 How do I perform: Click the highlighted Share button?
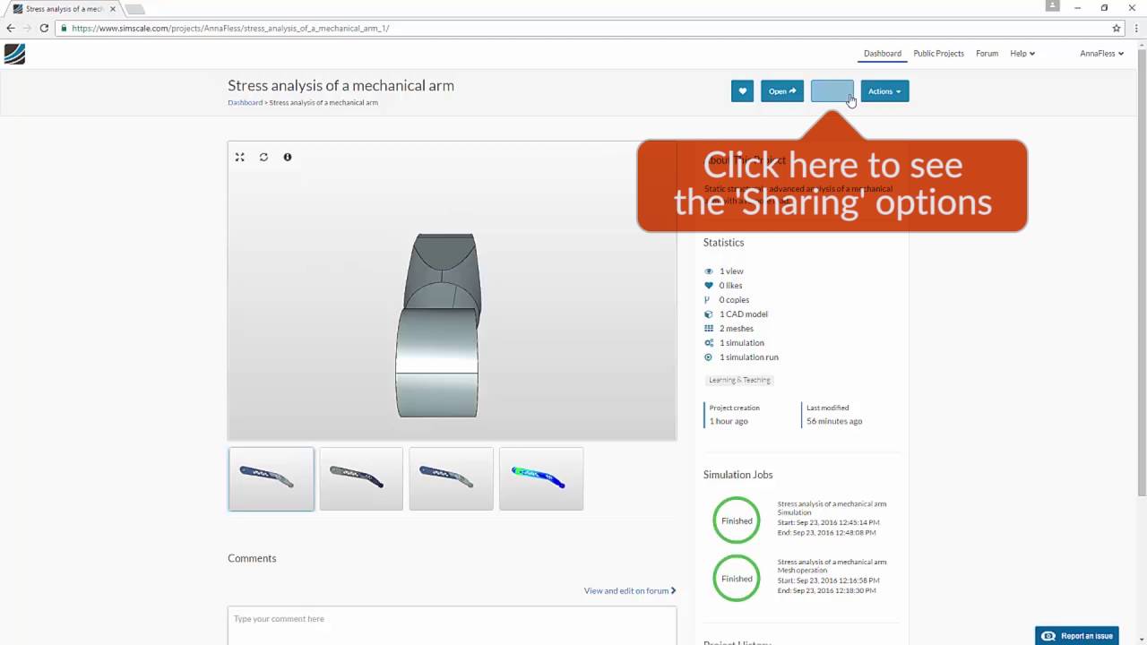pyautogui.click(x=832, y=91)
